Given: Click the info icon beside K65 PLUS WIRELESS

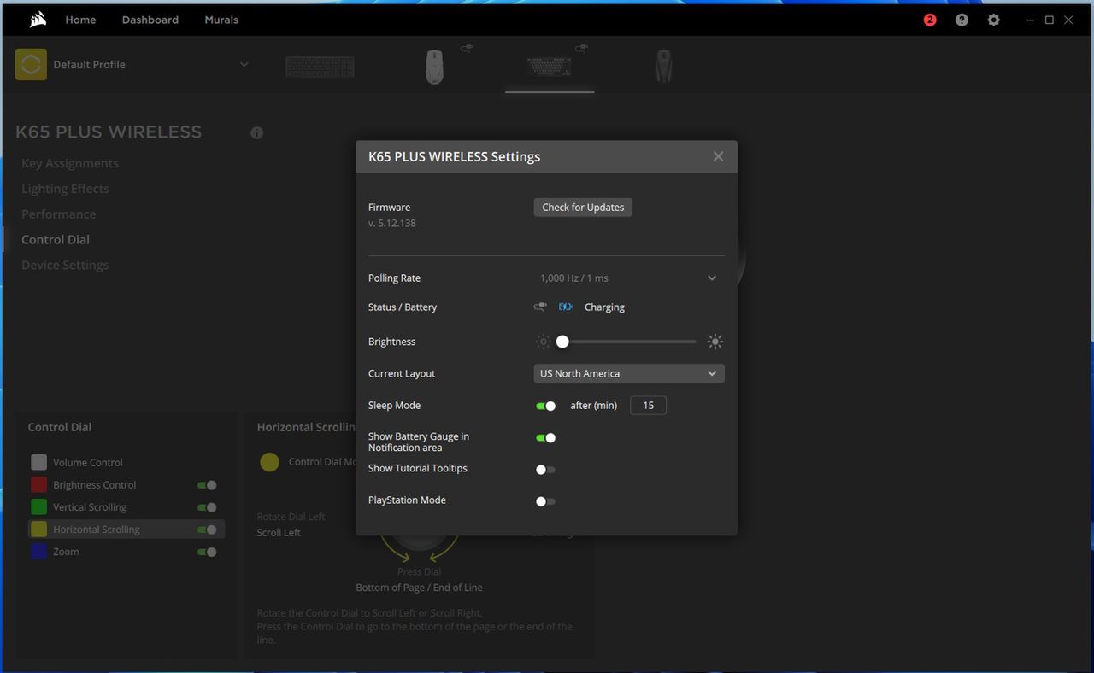Looking at the screenshot, I should (256, 133).
